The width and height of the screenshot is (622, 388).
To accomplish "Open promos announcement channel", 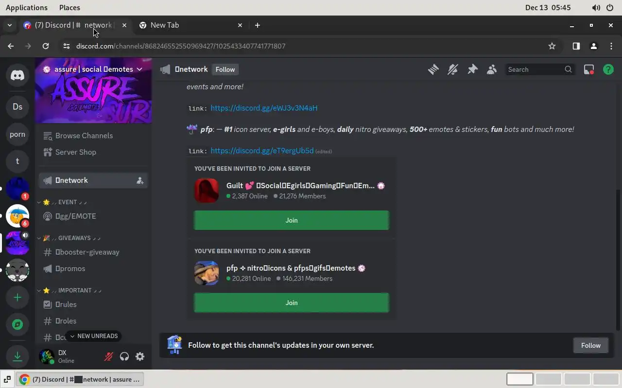I will [x=93, y=269].
